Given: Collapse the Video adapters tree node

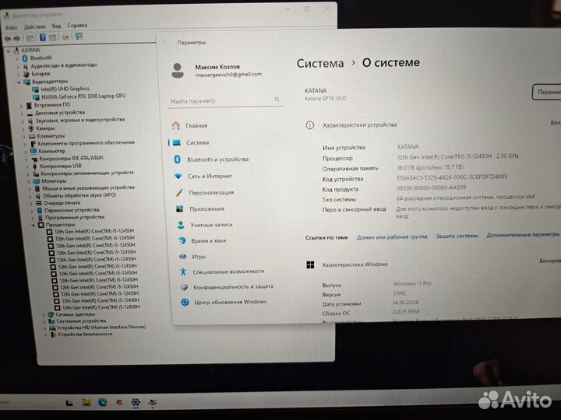Looking at the screenshot, I should click(x=19, y=81).
